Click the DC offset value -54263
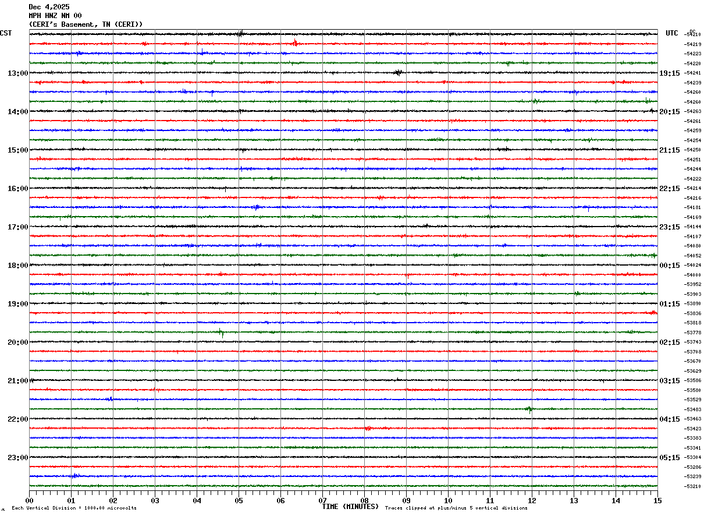Screen dimensions: 704x516 pos(693,112)
